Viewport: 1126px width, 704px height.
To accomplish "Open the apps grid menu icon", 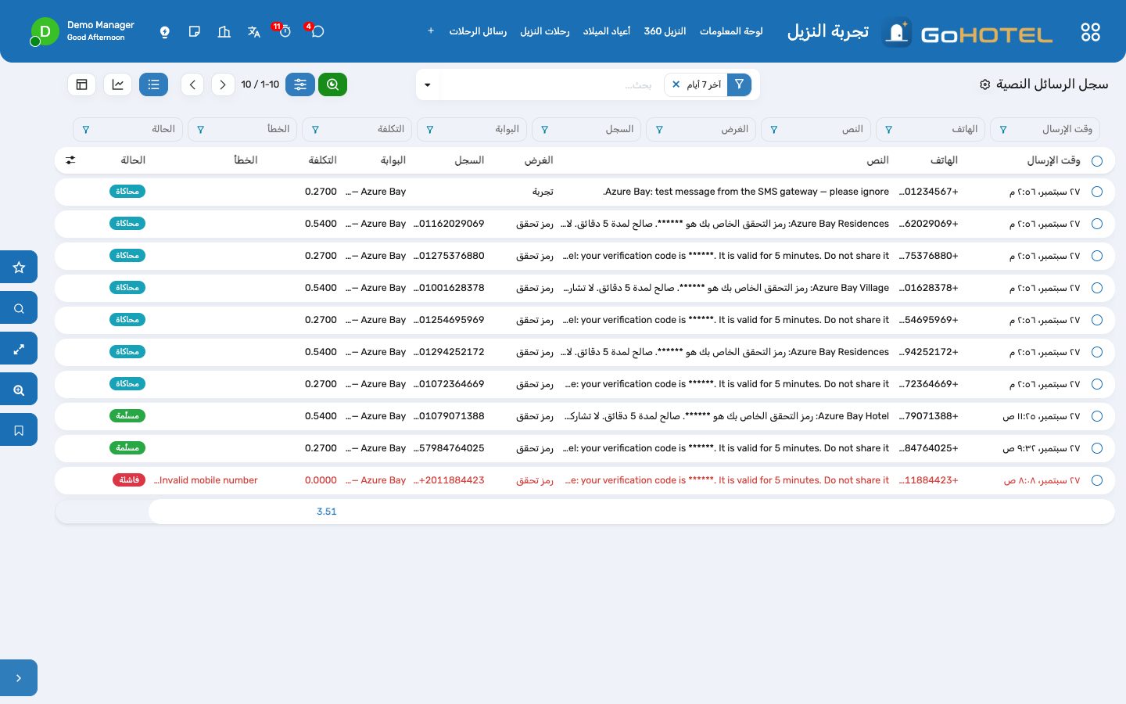I will coord(1090,32).
